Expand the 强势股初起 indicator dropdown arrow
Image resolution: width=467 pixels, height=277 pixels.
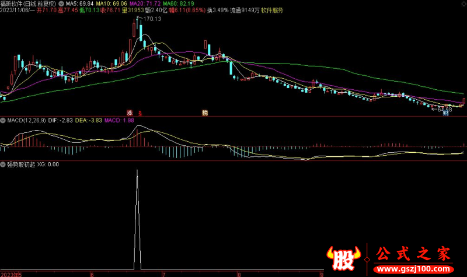3,164
